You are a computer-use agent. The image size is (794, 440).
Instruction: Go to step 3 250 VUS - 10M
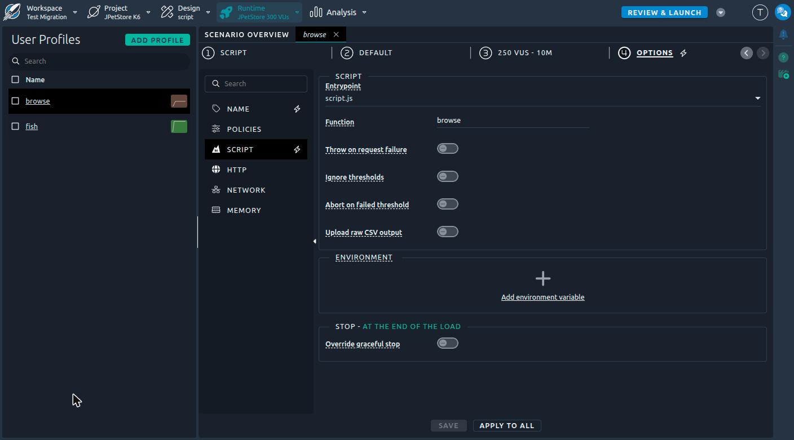(516, 53)
